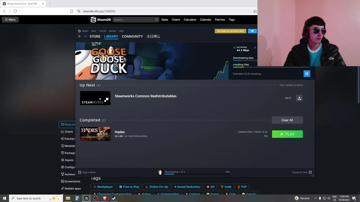Show hidden system tray icons
The width and height of the screenshot is (360, 202).
(315, 198)
